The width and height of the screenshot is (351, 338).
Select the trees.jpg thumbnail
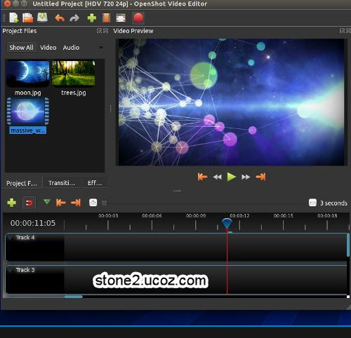[74, 74]
